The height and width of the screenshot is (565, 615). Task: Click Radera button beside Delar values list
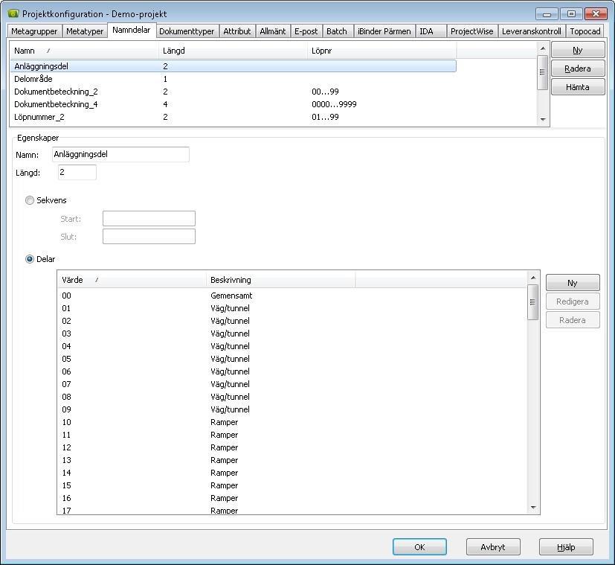pyautogui.click(x=573, y=320)
